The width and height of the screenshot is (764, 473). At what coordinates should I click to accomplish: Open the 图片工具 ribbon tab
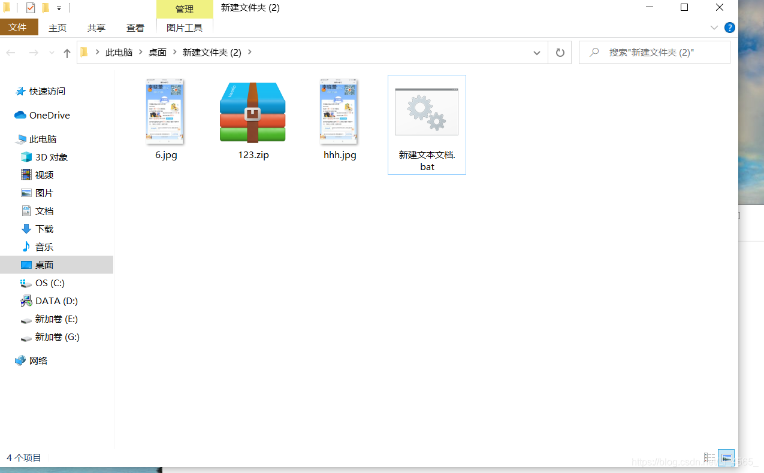pyautogui.click(x=185, y=28)
